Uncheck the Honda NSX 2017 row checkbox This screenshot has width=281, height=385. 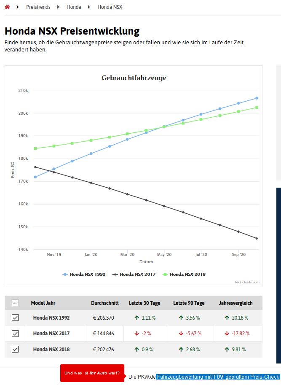pos(15,334)
